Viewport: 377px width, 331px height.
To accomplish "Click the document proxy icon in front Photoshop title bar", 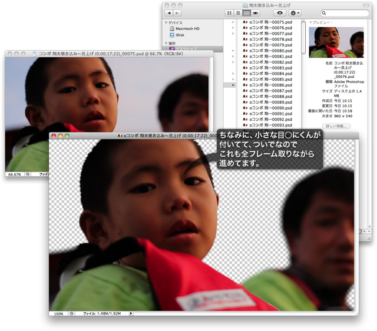I will tap(120, 136).
